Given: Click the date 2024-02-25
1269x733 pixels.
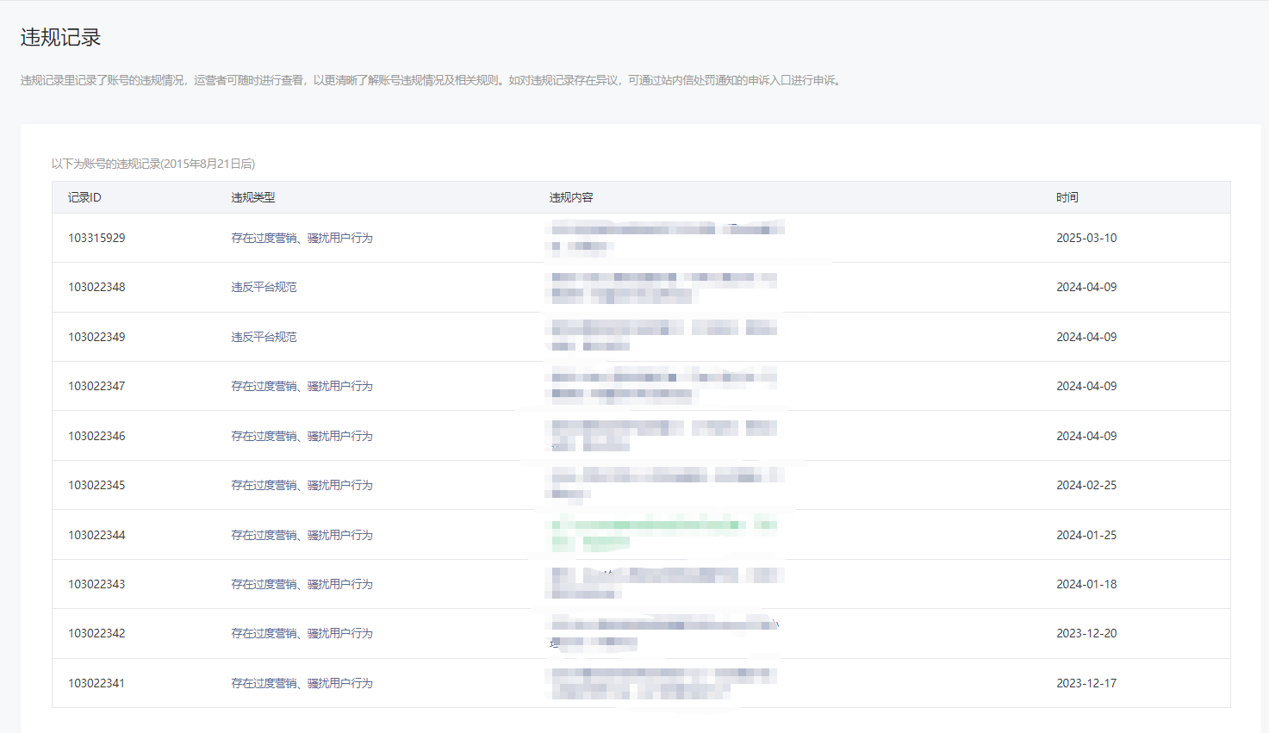Looking at the screenshot, I should [1085, 485].
